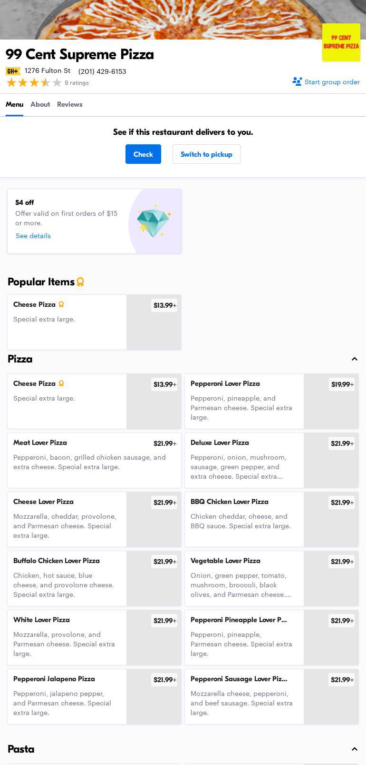The width and height of the screenshot is (366, 765).
Task: Click ribbon badge on Pizza section Cheese Pizza
Action: (x=61, y=383)
